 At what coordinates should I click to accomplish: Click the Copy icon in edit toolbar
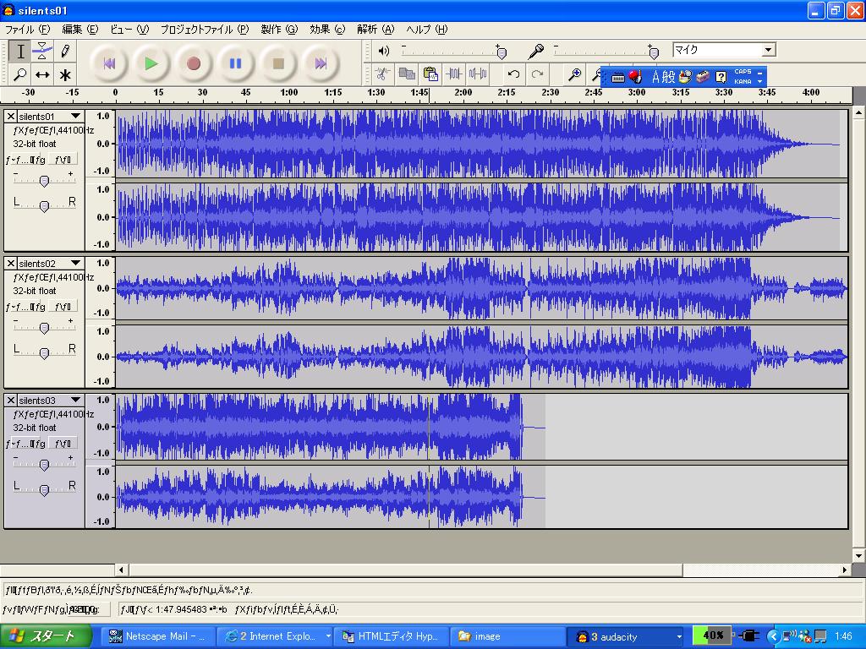(x=407, y=74)
